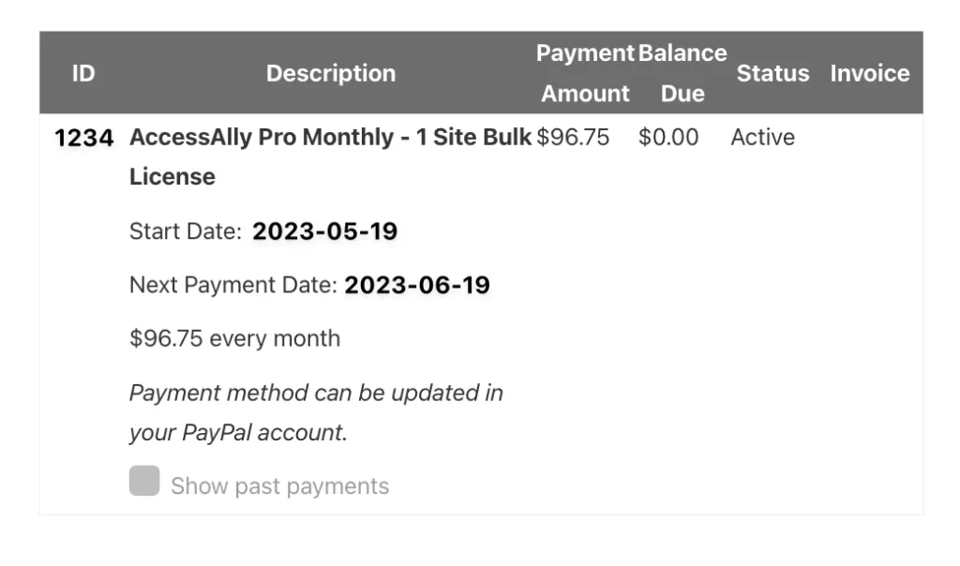Click the ID column header
The width and height of the screenshot is (960, 566).
click(82, 73)
